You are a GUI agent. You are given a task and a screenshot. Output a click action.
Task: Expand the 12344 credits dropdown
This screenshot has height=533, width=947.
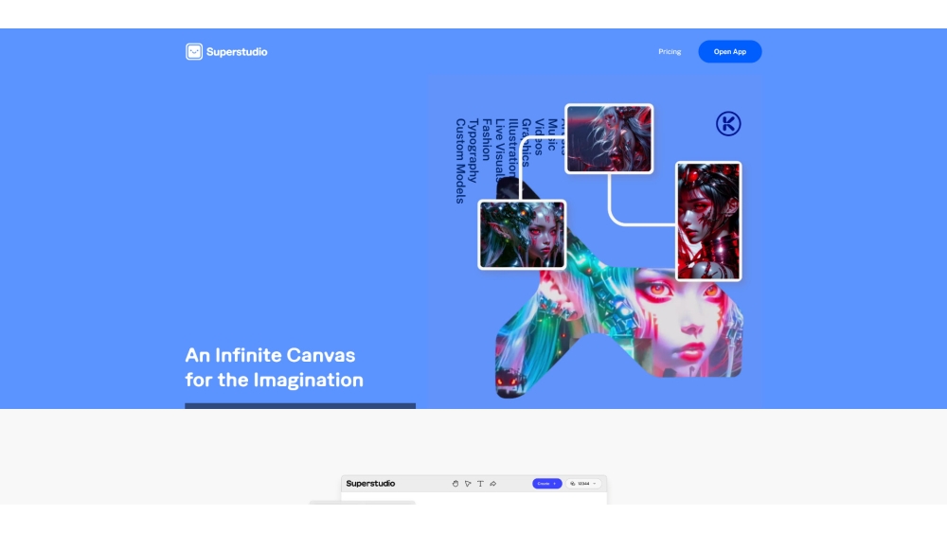(x=583, y=484)
